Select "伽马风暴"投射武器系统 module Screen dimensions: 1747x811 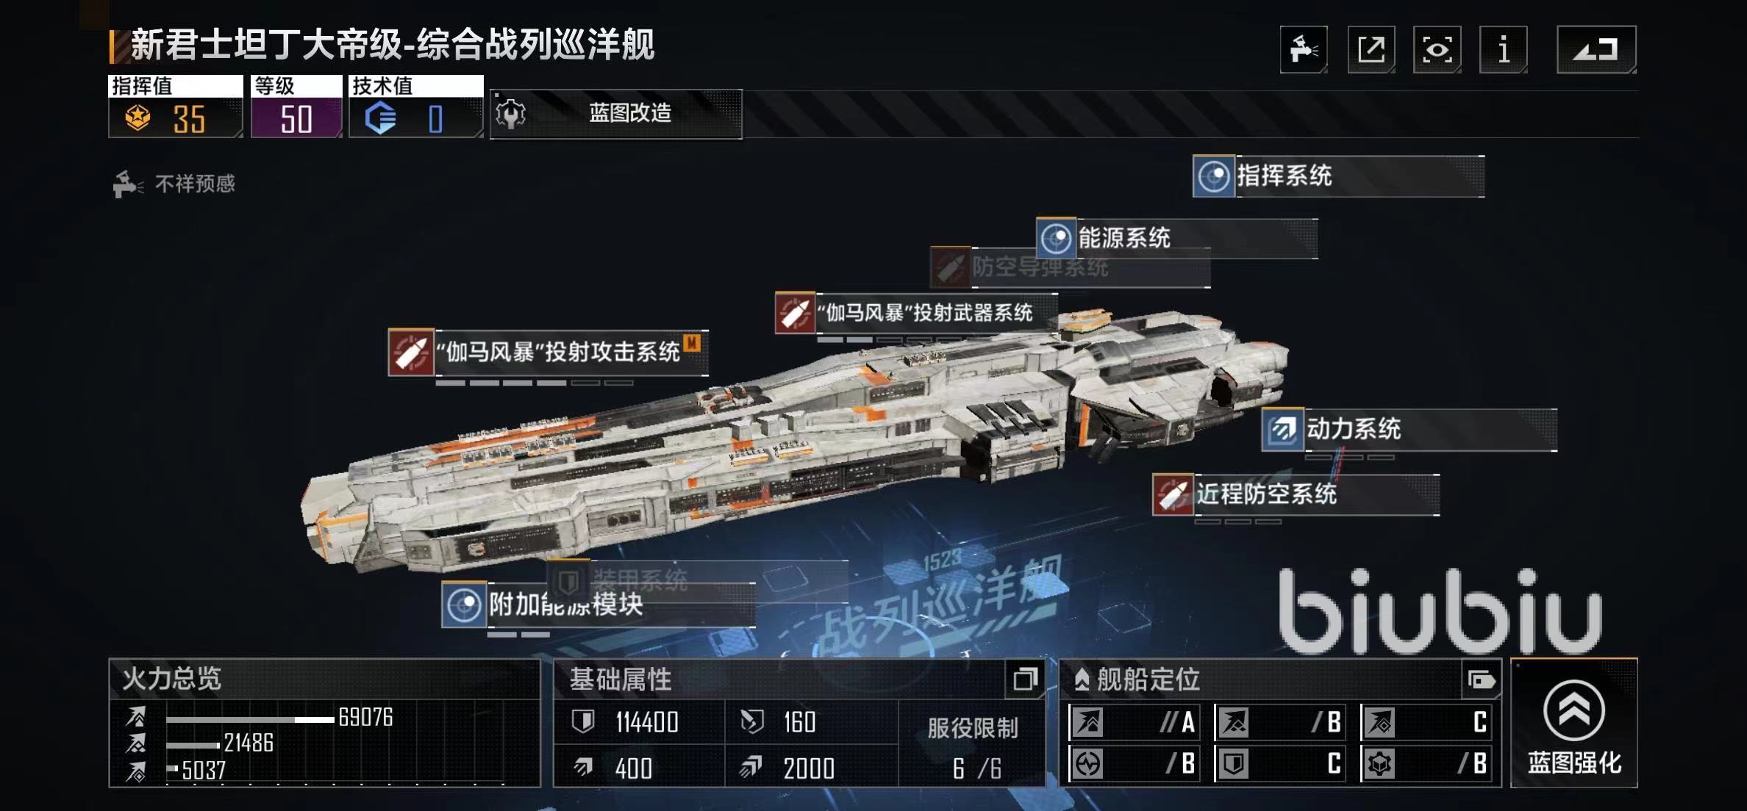point(916,313)
